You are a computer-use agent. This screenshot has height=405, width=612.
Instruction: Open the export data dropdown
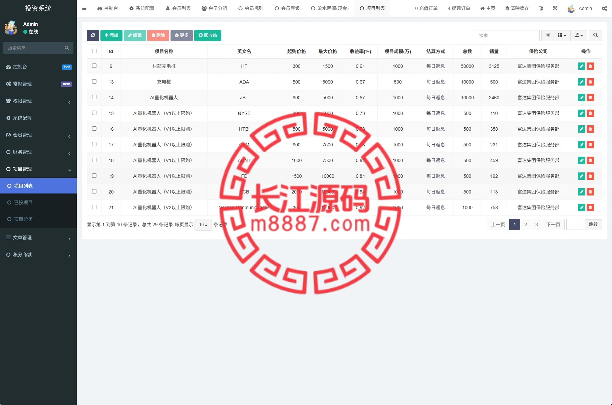coord(579,35)
